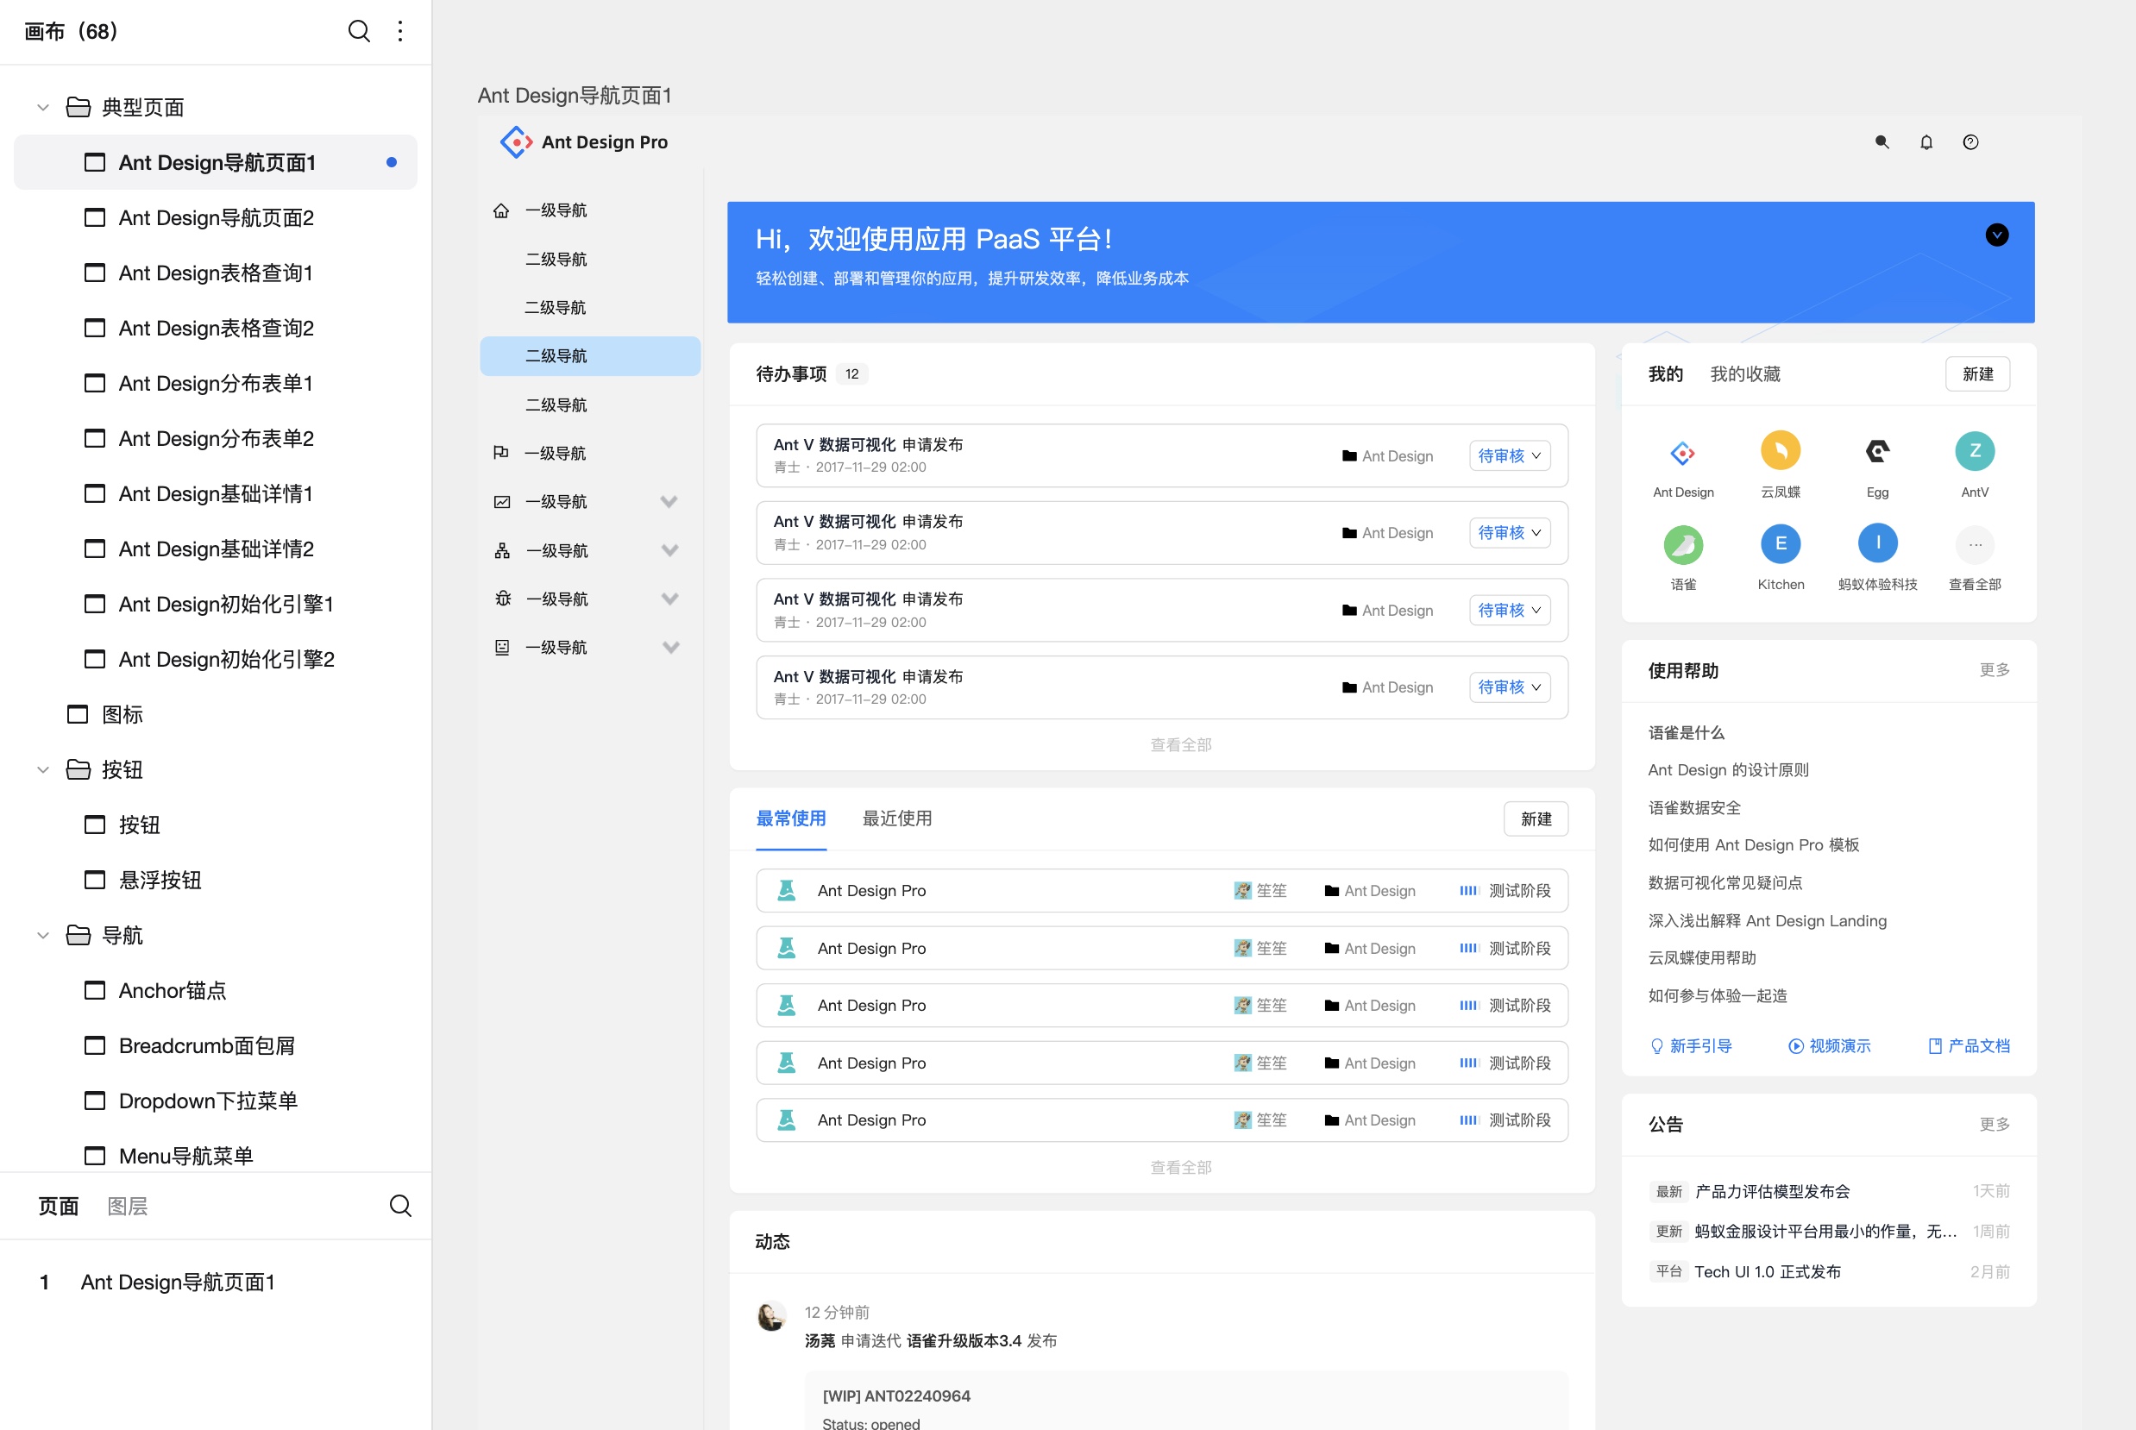Select the Breadcrumb面包屑 canvas
This screenshot has height=1430, width=2136.
(216, 1046)
